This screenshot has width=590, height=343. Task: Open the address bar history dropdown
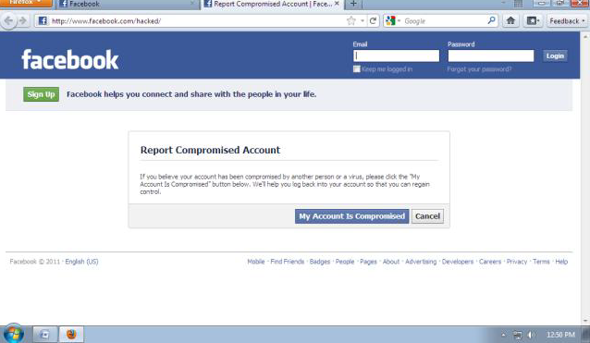(x=362, y=20)
